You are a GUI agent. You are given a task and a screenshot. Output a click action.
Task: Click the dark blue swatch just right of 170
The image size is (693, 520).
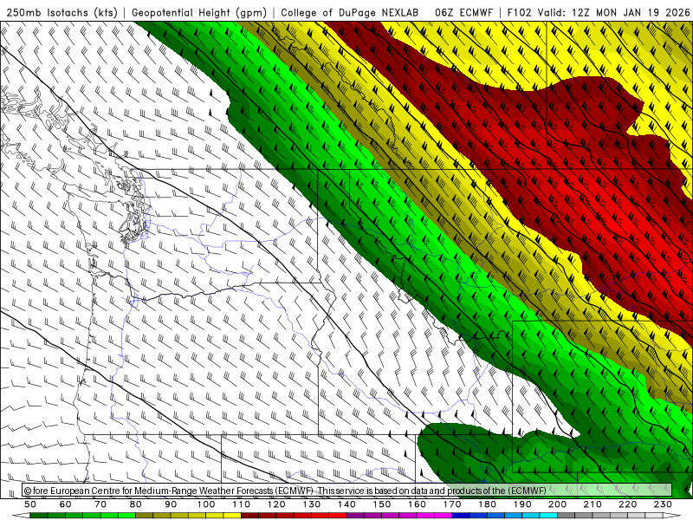(461, 516)
